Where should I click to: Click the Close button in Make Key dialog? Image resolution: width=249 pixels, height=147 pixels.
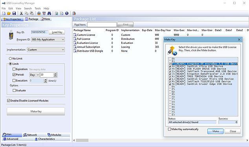[x=233, y=131]
